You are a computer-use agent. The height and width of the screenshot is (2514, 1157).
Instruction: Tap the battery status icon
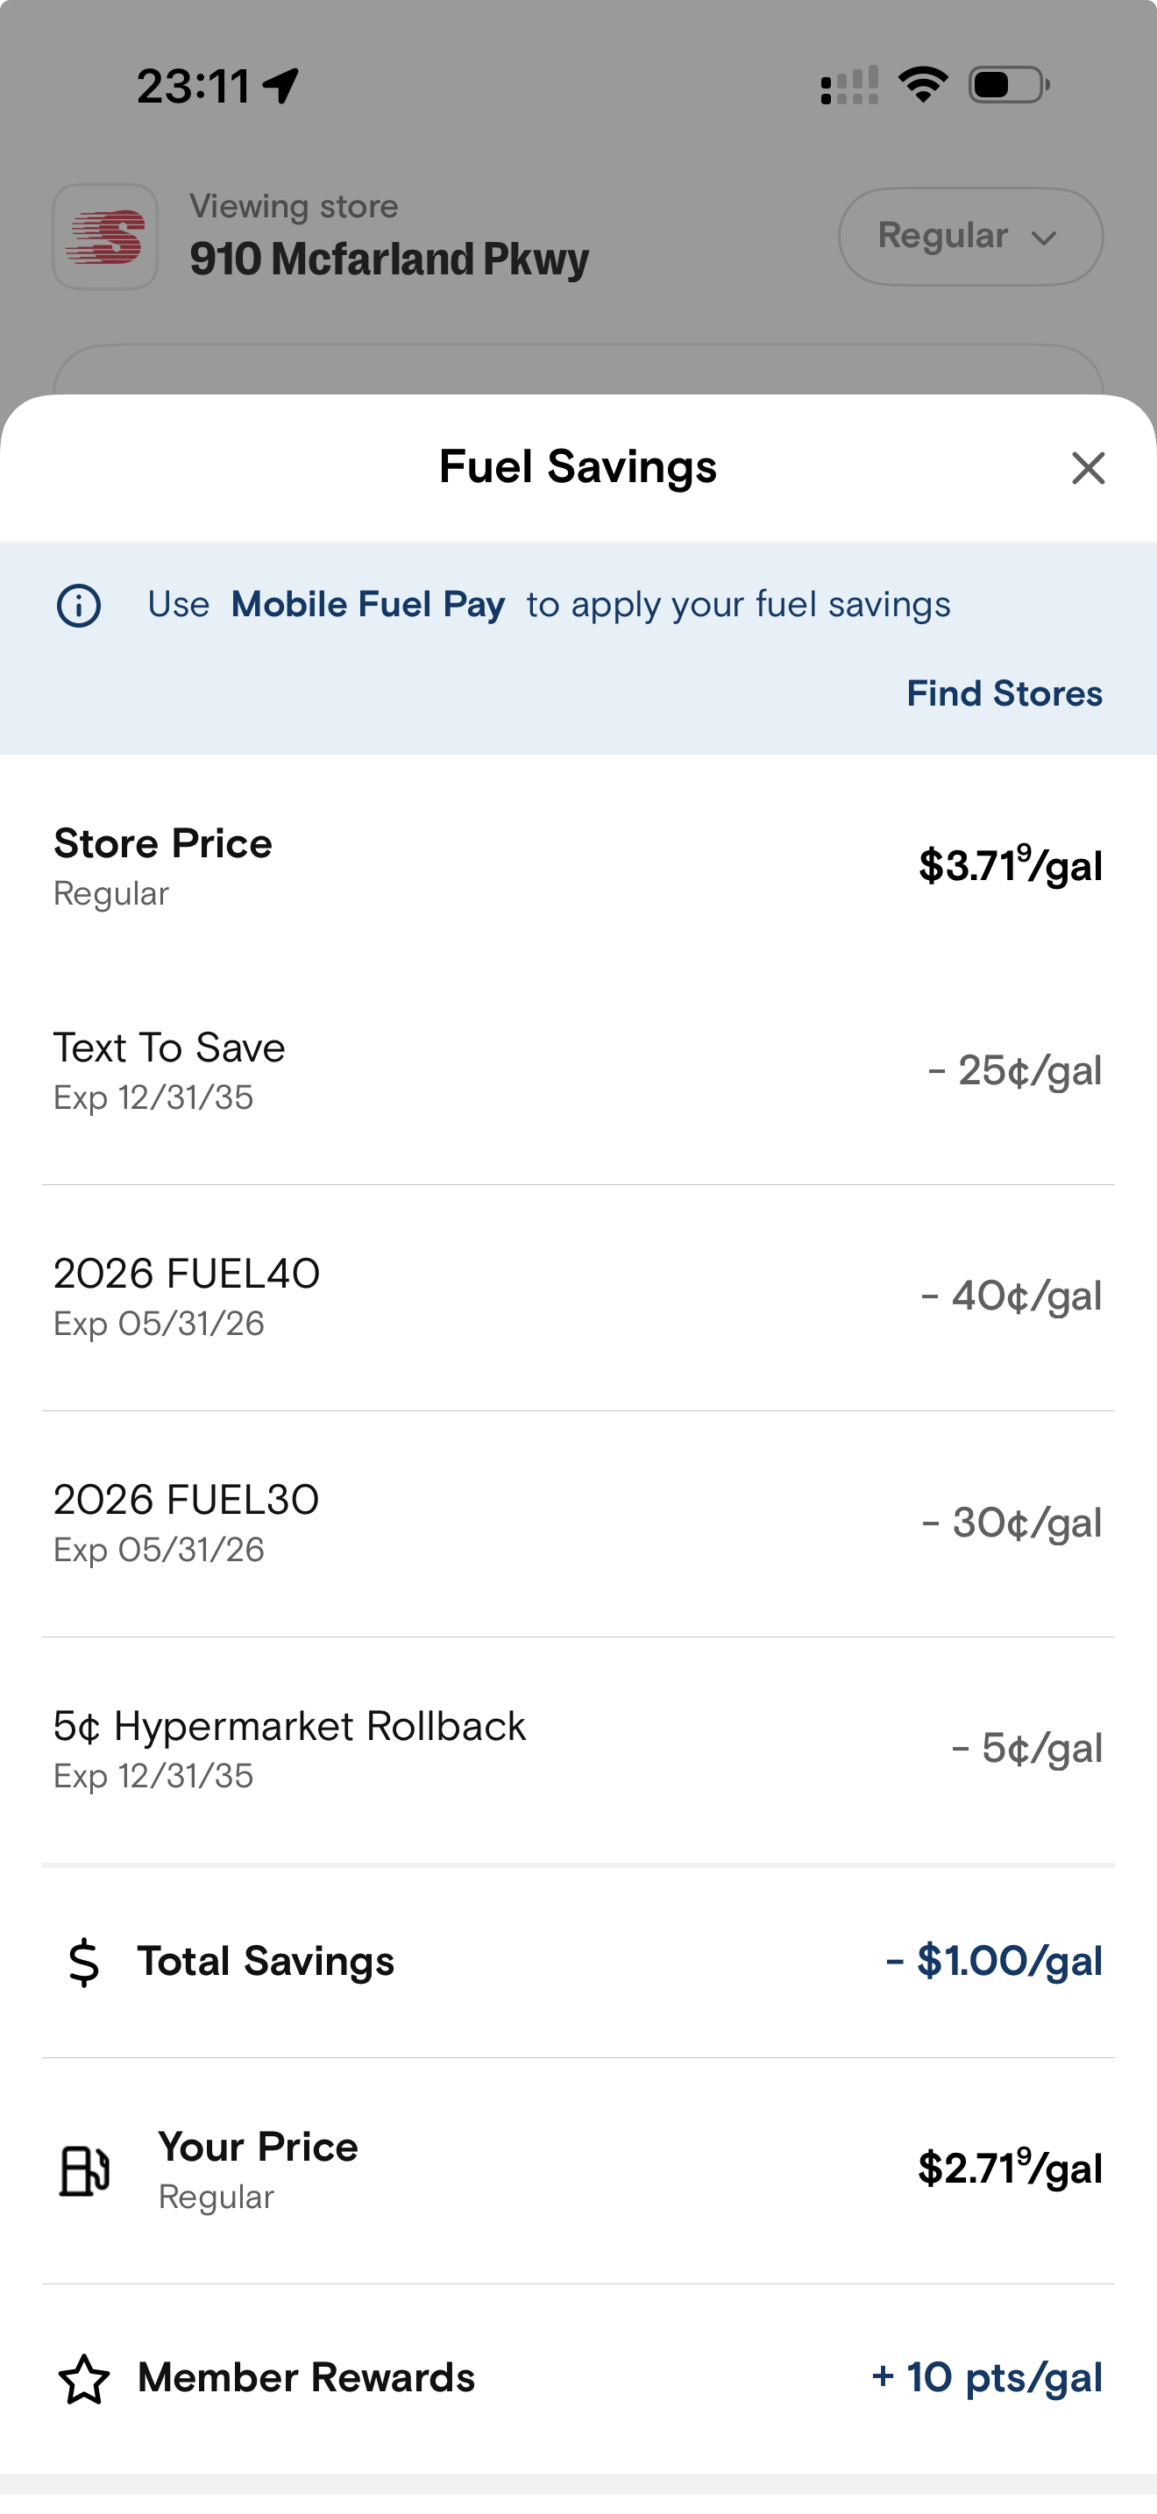[1008, 85]
